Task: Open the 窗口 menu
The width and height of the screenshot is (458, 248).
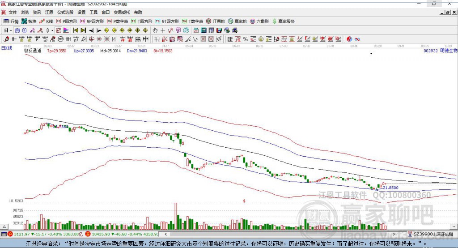Action: [x=106, y=12]
